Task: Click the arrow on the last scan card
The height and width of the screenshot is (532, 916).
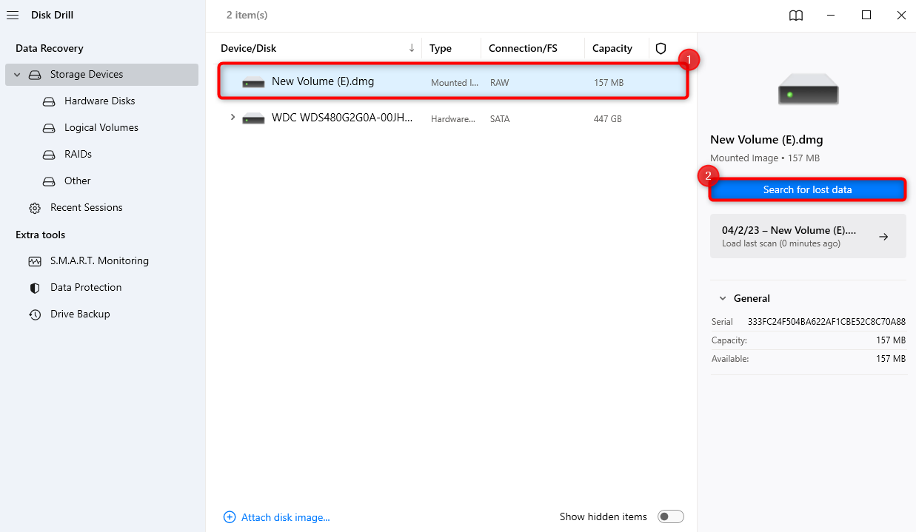Action: coord(883,237)
